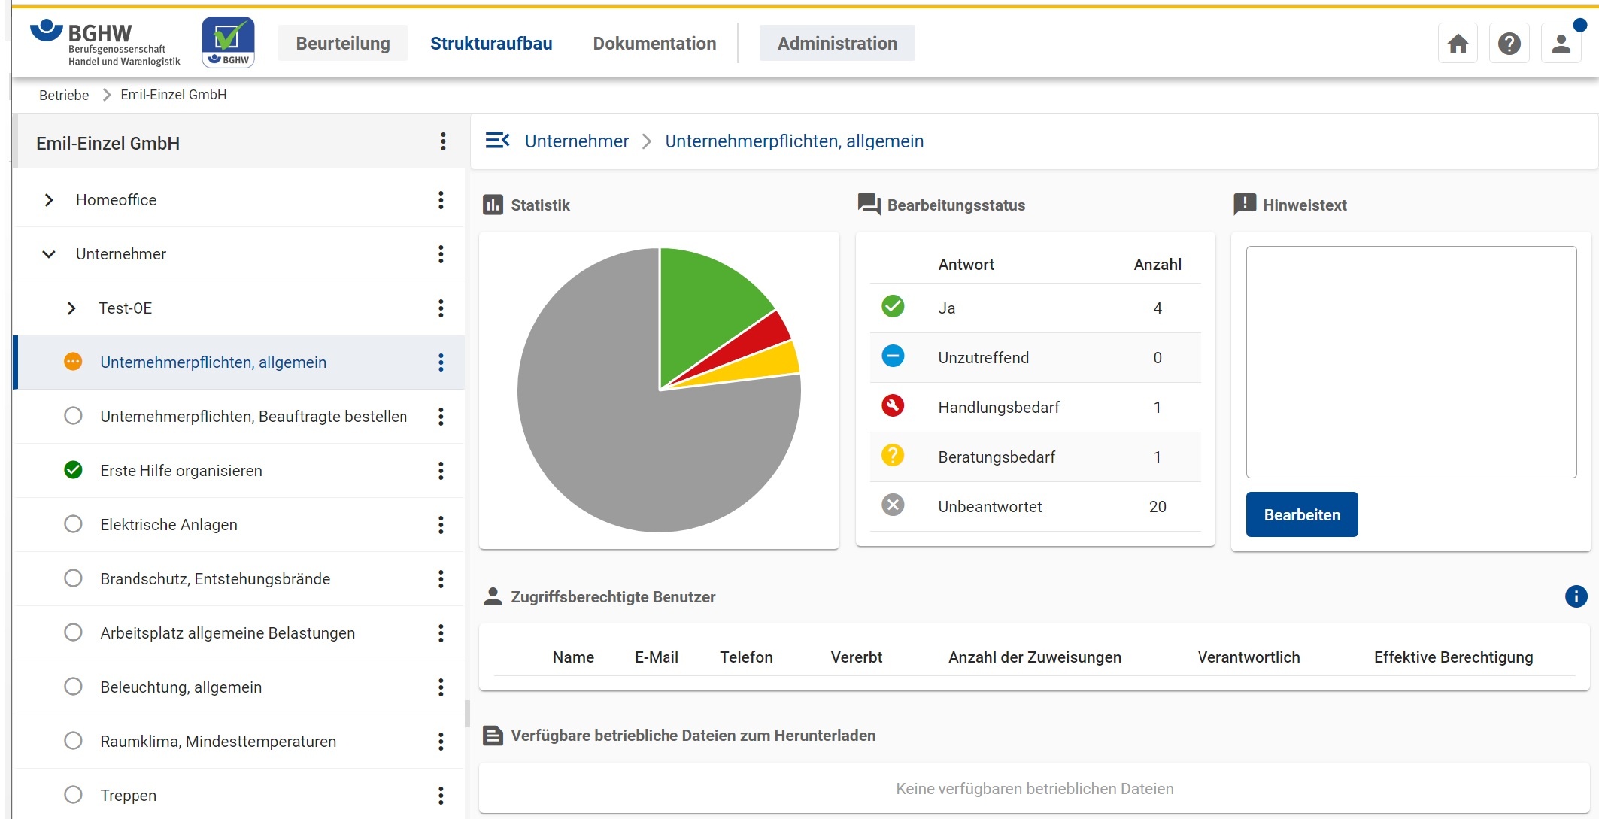Click the blue info icon for Zugriffsberechtigte Benutzer
This screenshot has width=1599, height=819.
1576,596
